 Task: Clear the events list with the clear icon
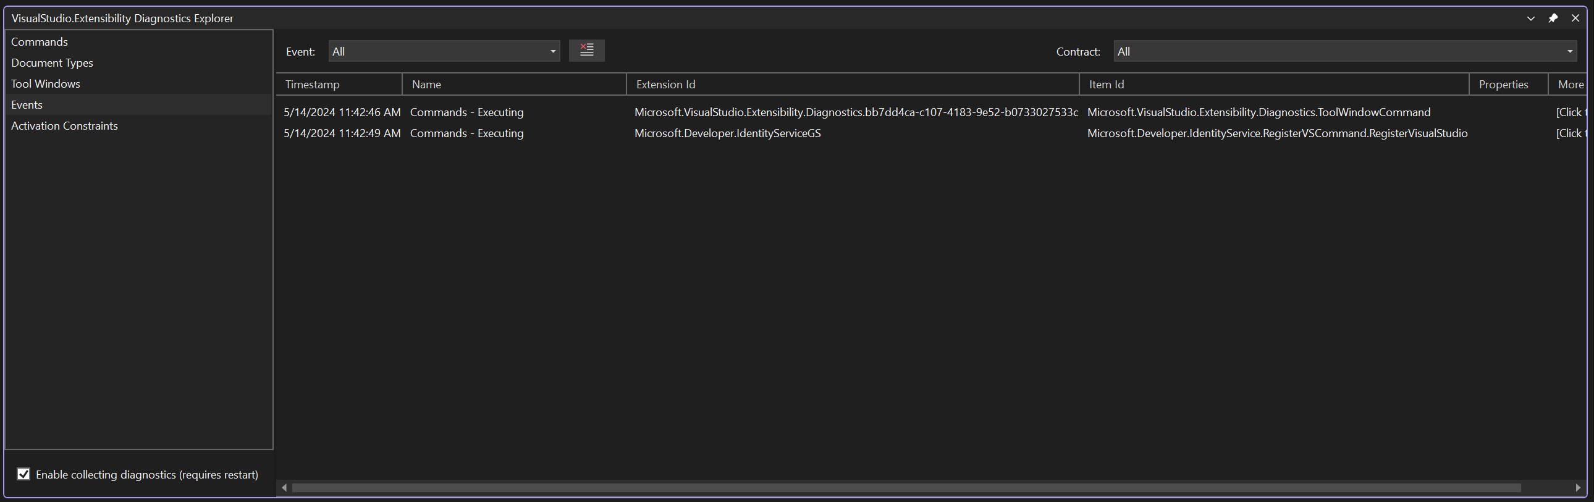pos(586,51)
